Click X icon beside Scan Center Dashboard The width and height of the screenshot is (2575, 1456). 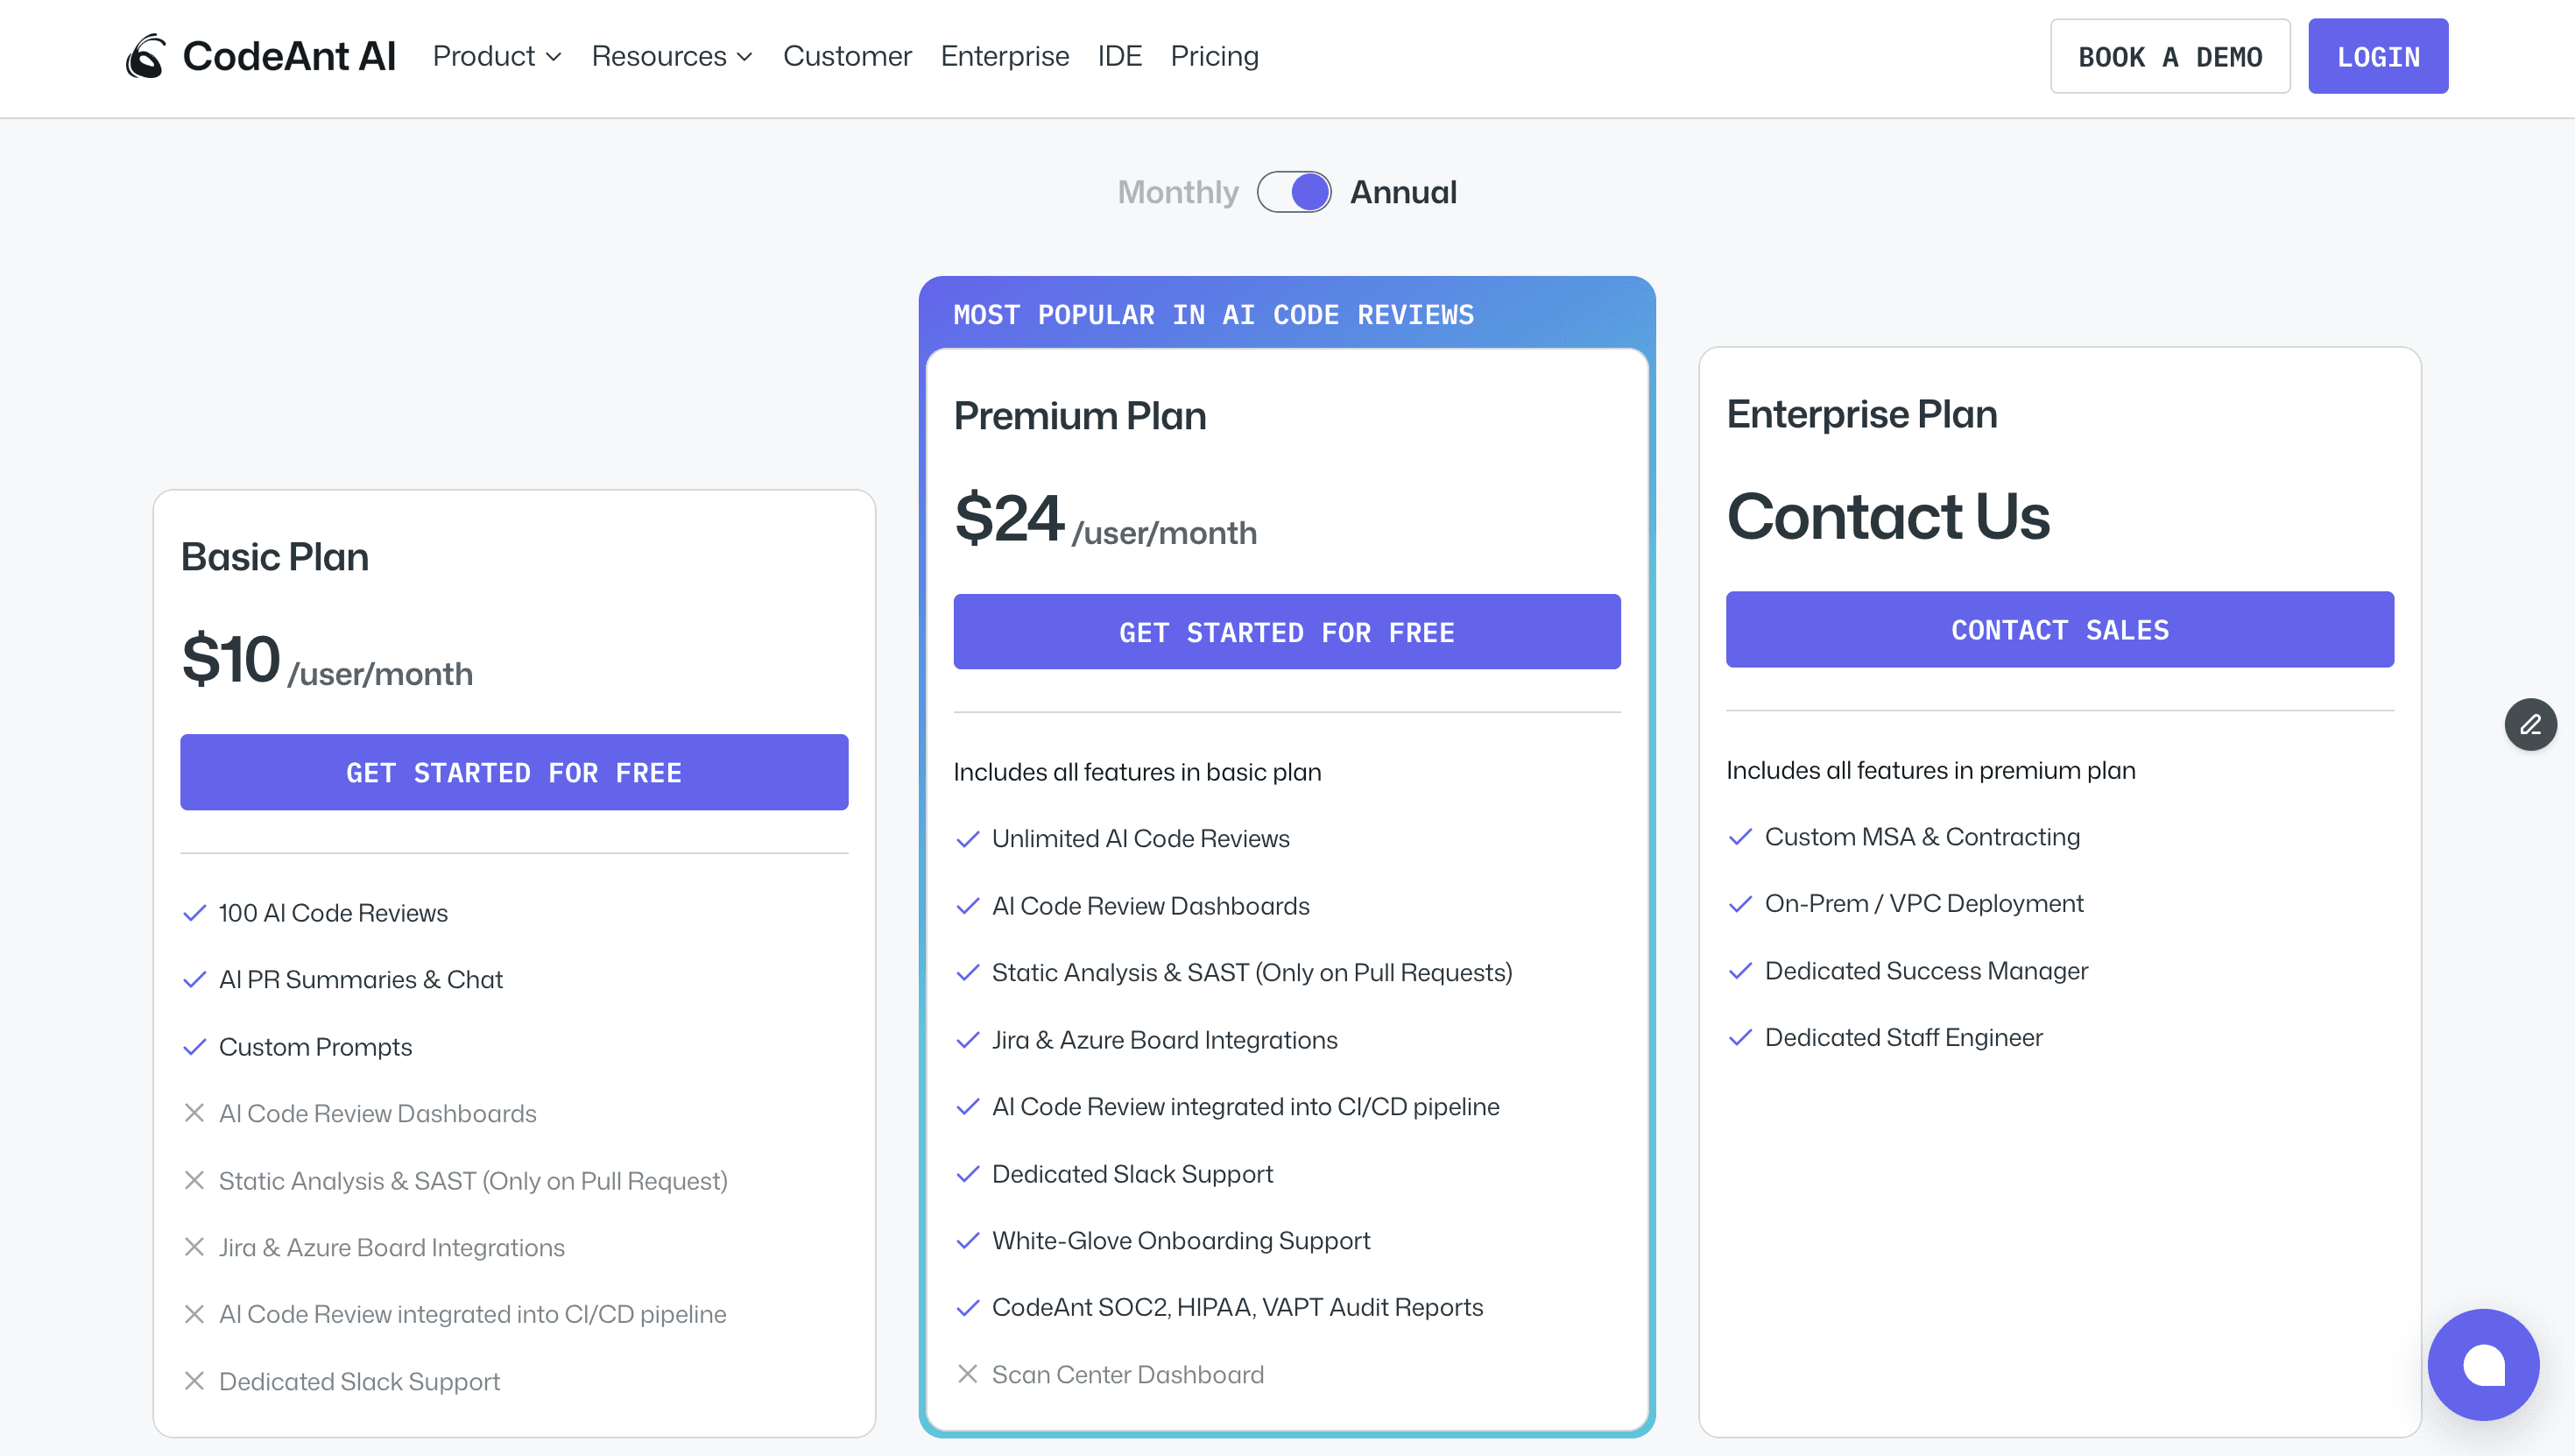(x=967, y=1374)
